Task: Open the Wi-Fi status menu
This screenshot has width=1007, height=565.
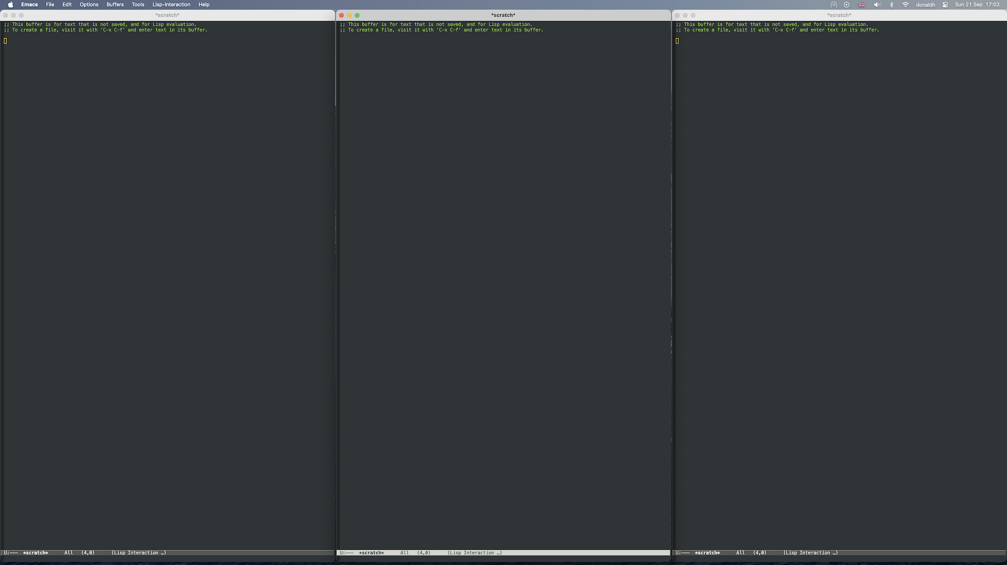Action: [905, 4]
